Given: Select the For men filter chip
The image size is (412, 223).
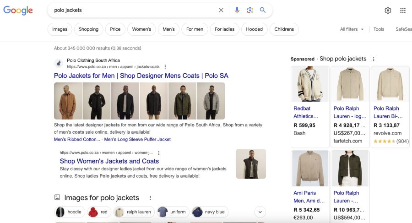Looking at the screenshot, I should click(x=195, y=29).
